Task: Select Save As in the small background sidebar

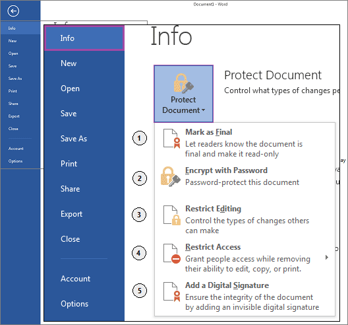Action: point(15,79)
